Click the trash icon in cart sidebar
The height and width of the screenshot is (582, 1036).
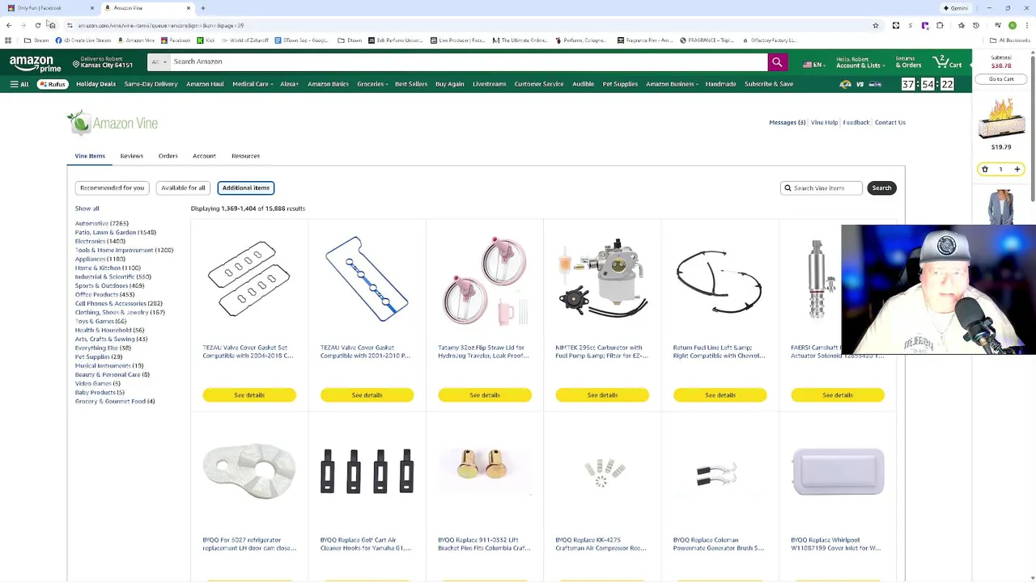pos(985,169)
